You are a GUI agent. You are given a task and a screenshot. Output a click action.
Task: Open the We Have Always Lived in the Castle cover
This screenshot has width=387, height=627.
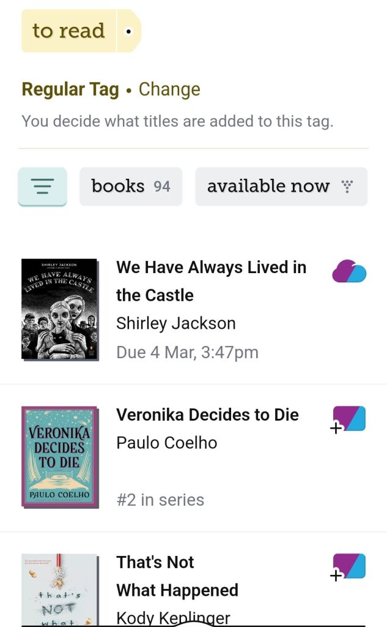point(58,309)
